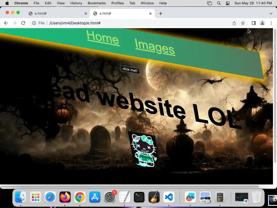Image resolution: width=277 pixels, height=208 pixels.
Task: Open Terminal from the Dock
Action: (139, 197)
